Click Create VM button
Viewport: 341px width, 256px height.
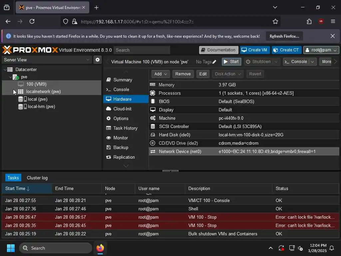[255, 50]
